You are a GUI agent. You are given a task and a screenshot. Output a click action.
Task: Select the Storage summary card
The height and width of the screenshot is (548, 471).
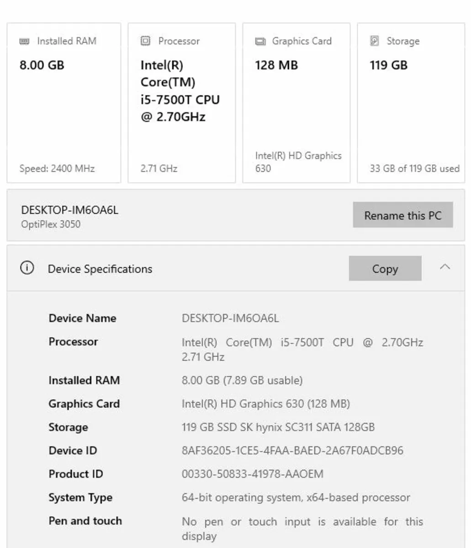tap(410, 101)
